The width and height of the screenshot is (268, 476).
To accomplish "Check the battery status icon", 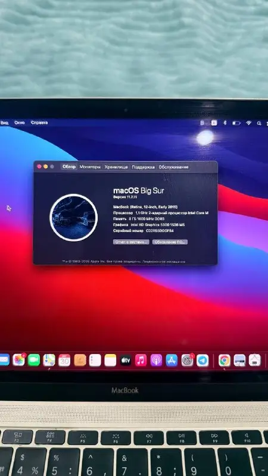I will click(x=236, y=123).
